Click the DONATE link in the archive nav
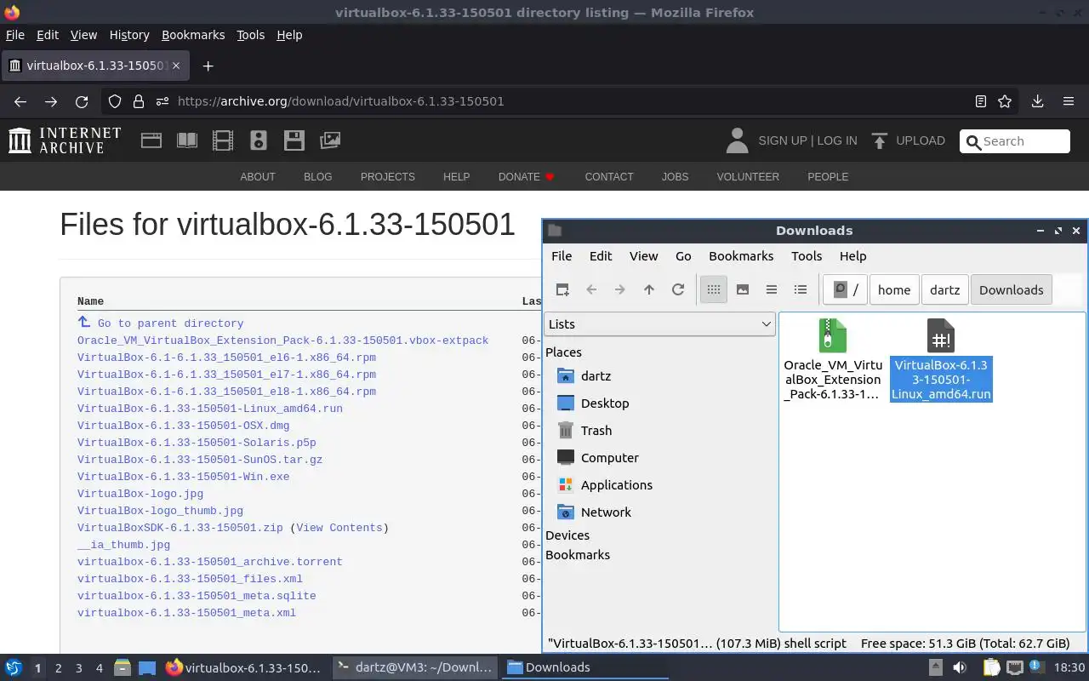The width and height of the screenshot is (1089, 681). pos(527,177)
